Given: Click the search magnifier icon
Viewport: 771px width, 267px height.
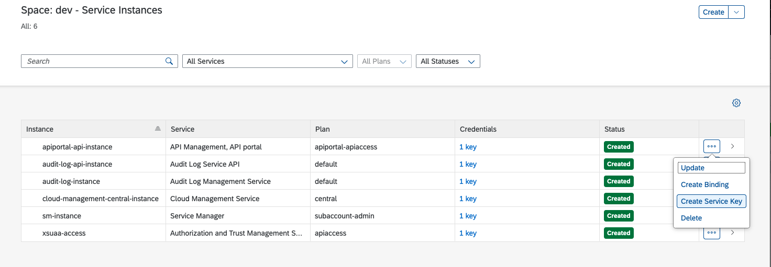Looking at the screenshot, I should pyautogui.click(x=169, y=61).
